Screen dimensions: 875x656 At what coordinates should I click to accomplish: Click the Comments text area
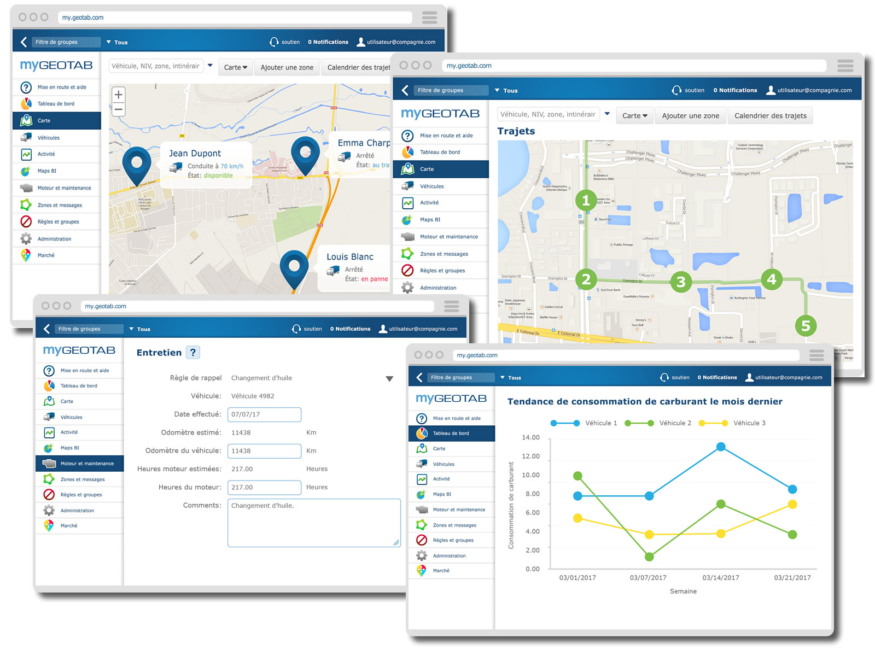[x=314, y=523]
